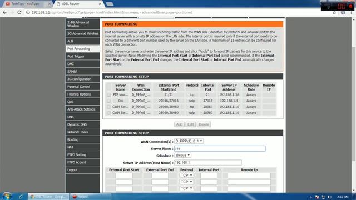Select Port Forwarding in the sidebar
The image size is (356, 200).
click(83, 49)
